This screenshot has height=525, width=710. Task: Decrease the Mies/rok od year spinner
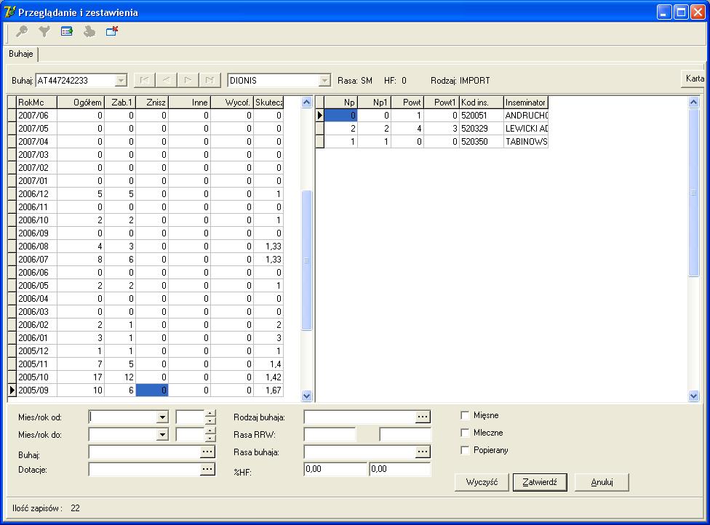click(x=210, y=420)
